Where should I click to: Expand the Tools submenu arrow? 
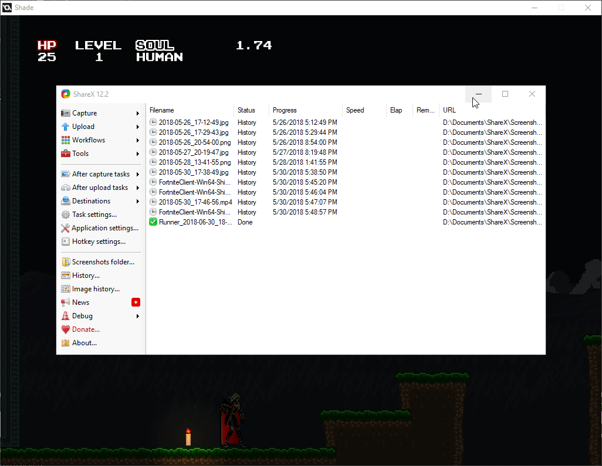pos(137,154)
